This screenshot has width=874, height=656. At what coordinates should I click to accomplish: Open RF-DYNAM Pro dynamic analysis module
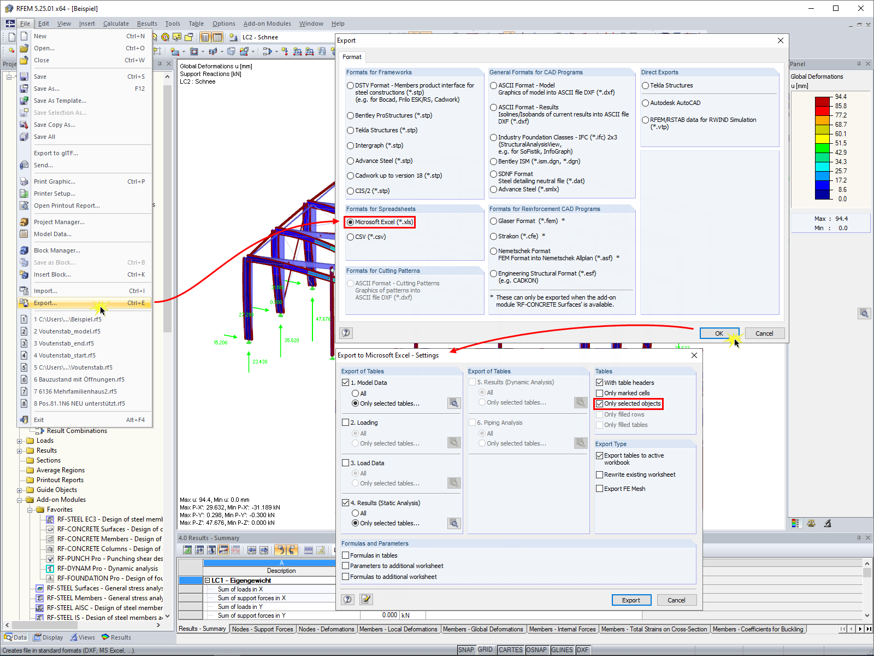50,569
